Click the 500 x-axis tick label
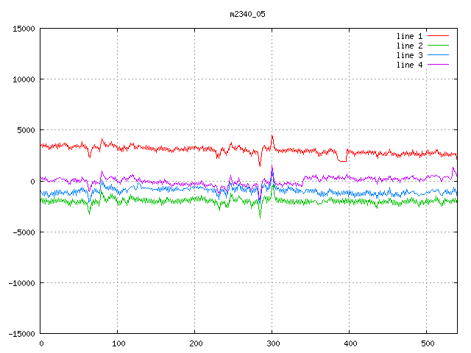471x353 pixels. tap(427, 343)
